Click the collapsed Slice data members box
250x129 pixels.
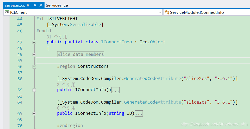(x=80, y=54)
